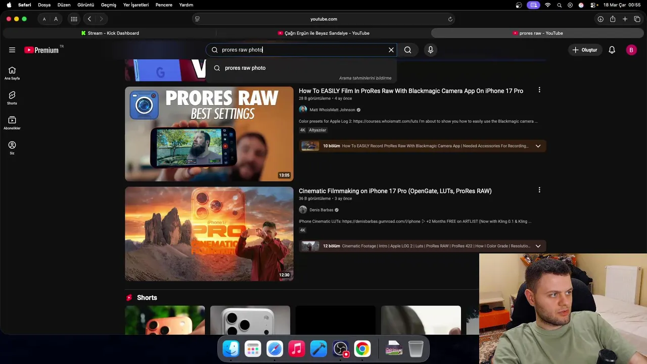
Task: Start voice search with microphone
Action: coord(431,50)
